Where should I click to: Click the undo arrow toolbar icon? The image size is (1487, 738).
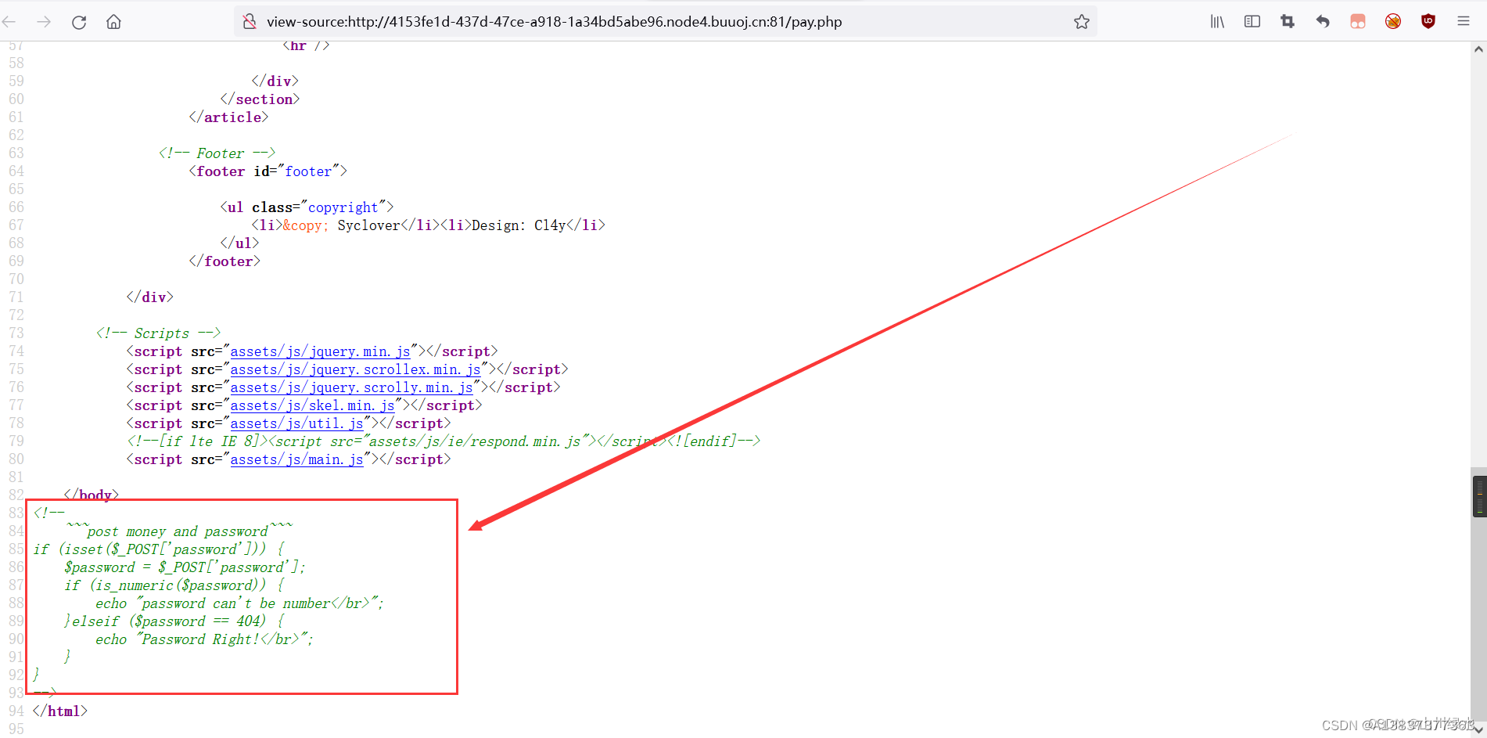[1323, 22]
